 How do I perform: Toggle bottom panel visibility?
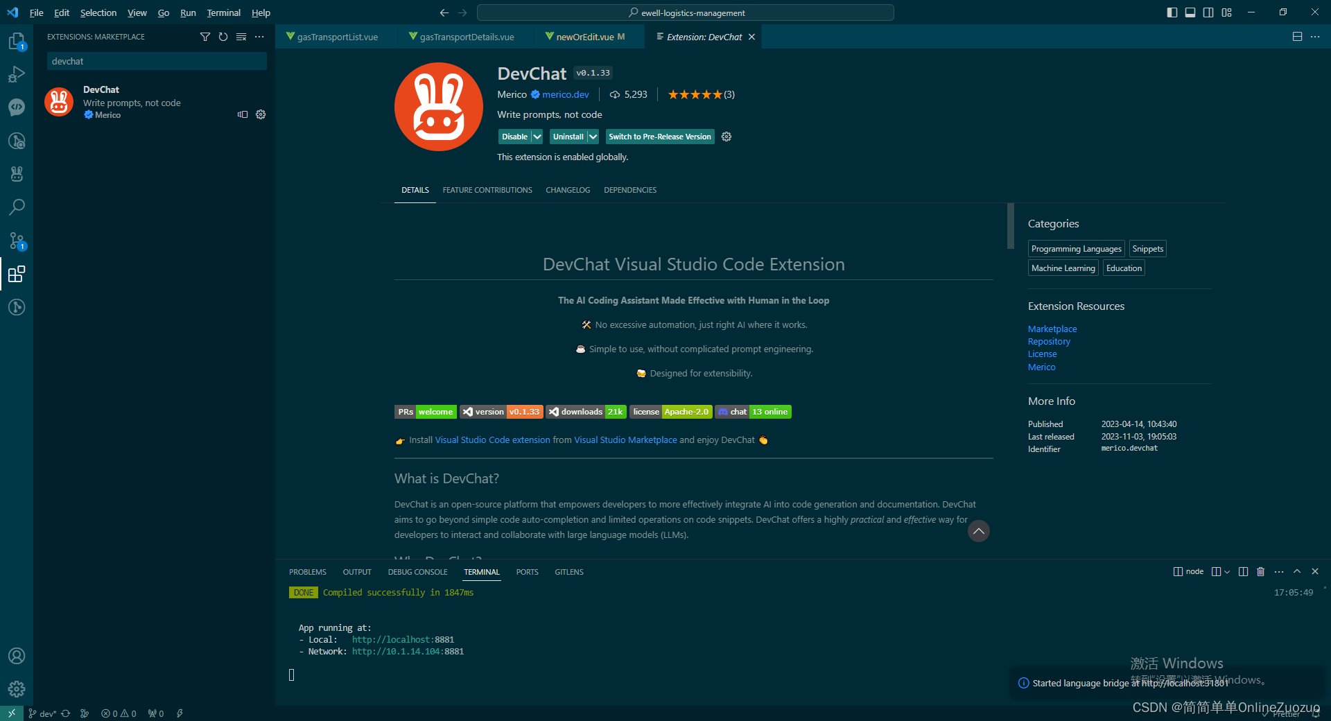coord(1190,12)
